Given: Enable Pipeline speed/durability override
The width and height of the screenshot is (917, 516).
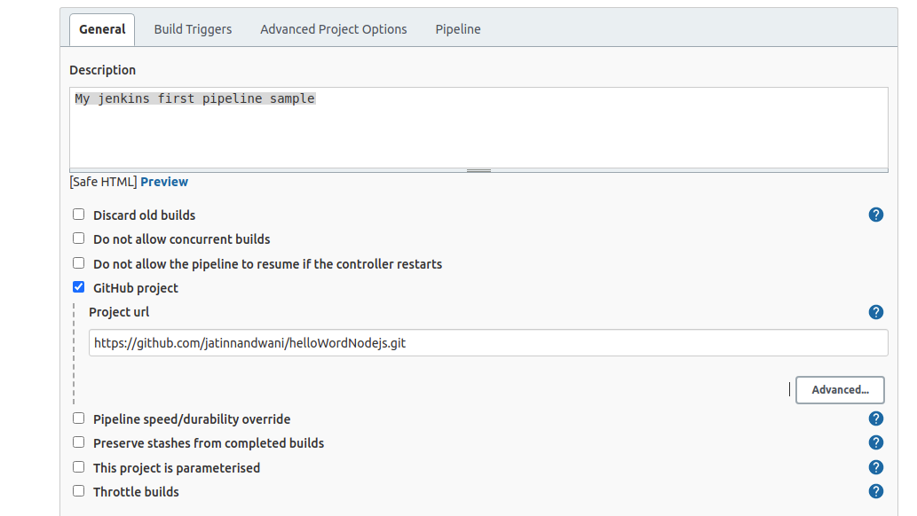Looking at the screenshot, I should click(78, 418).
